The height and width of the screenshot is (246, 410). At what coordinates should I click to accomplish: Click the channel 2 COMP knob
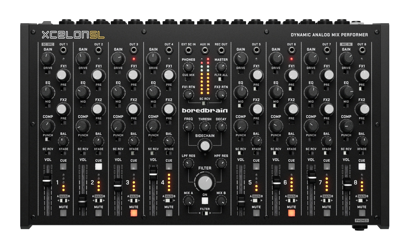click(83, 126)
